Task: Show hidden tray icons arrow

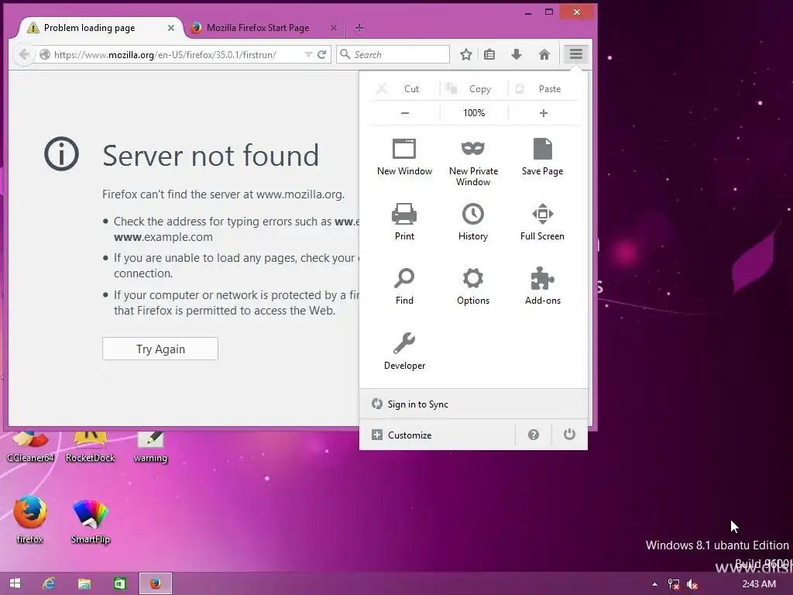Action: pos(654,584)
